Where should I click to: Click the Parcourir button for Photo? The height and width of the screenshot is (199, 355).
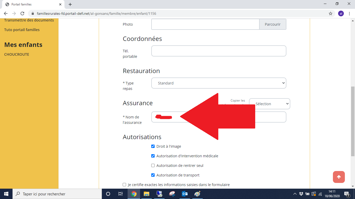pos(273,24)
